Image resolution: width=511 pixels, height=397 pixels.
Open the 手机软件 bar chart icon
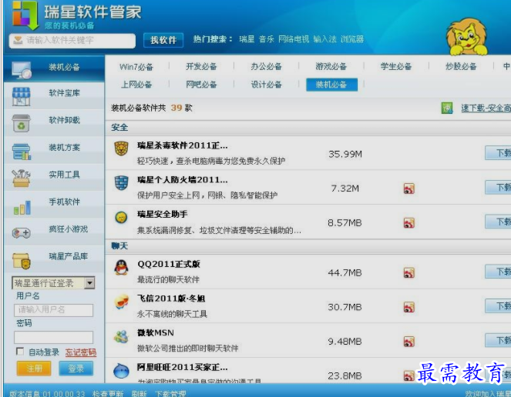point(22,207)
